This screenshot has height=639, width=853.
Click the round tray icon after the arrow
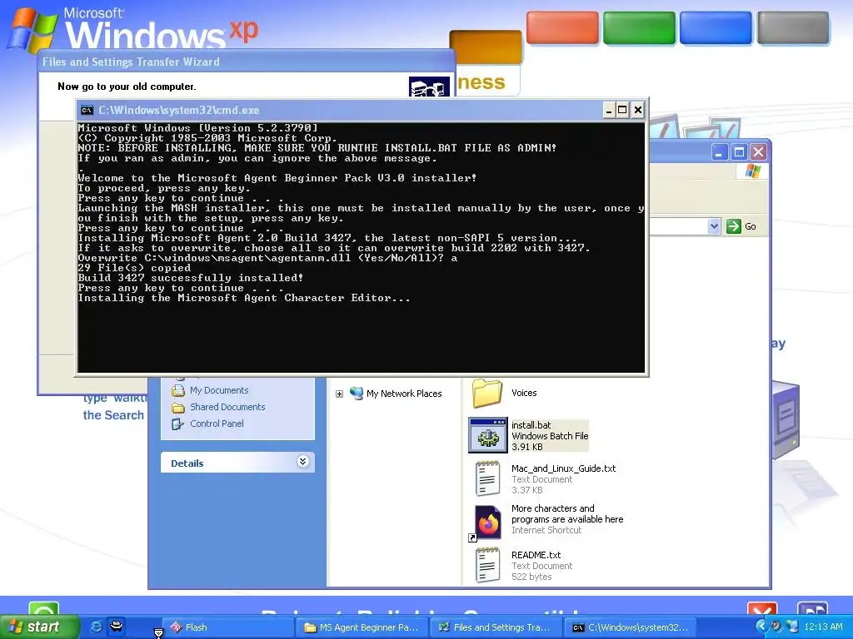click(776, 627)
